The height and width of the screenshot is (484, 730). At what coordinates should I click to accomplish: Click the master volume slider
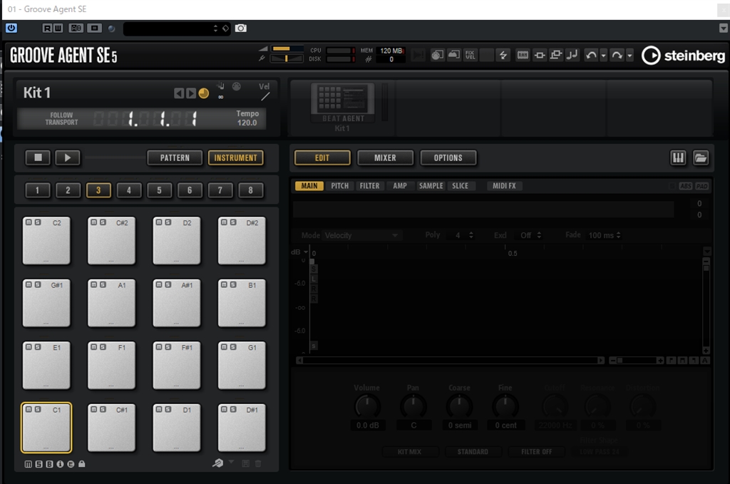pyautogui.click(x=287, y=48)
